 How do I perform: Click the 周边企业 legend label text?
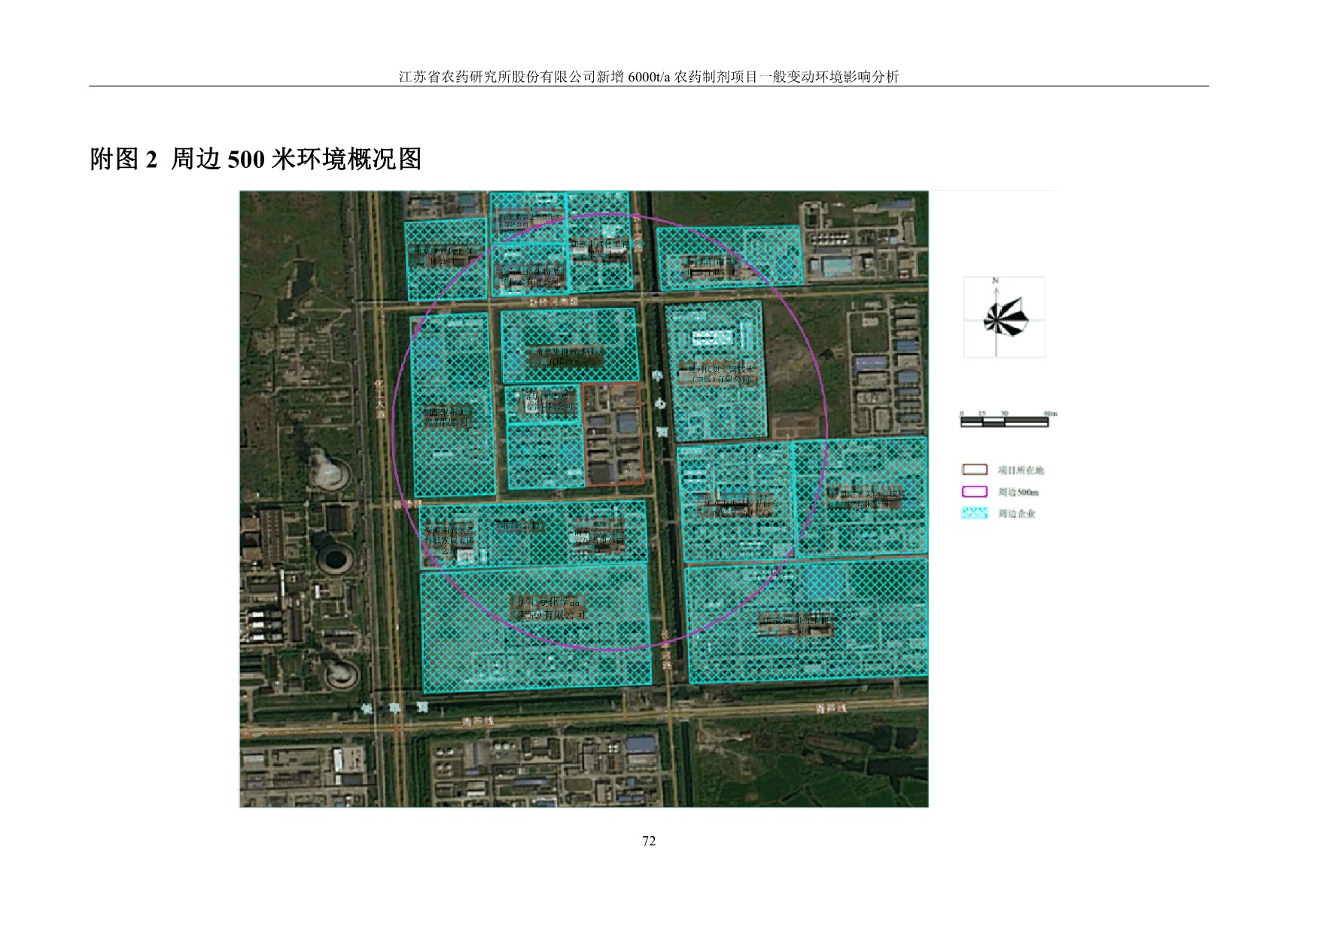pyautogui.click(x=1017, y=514)
